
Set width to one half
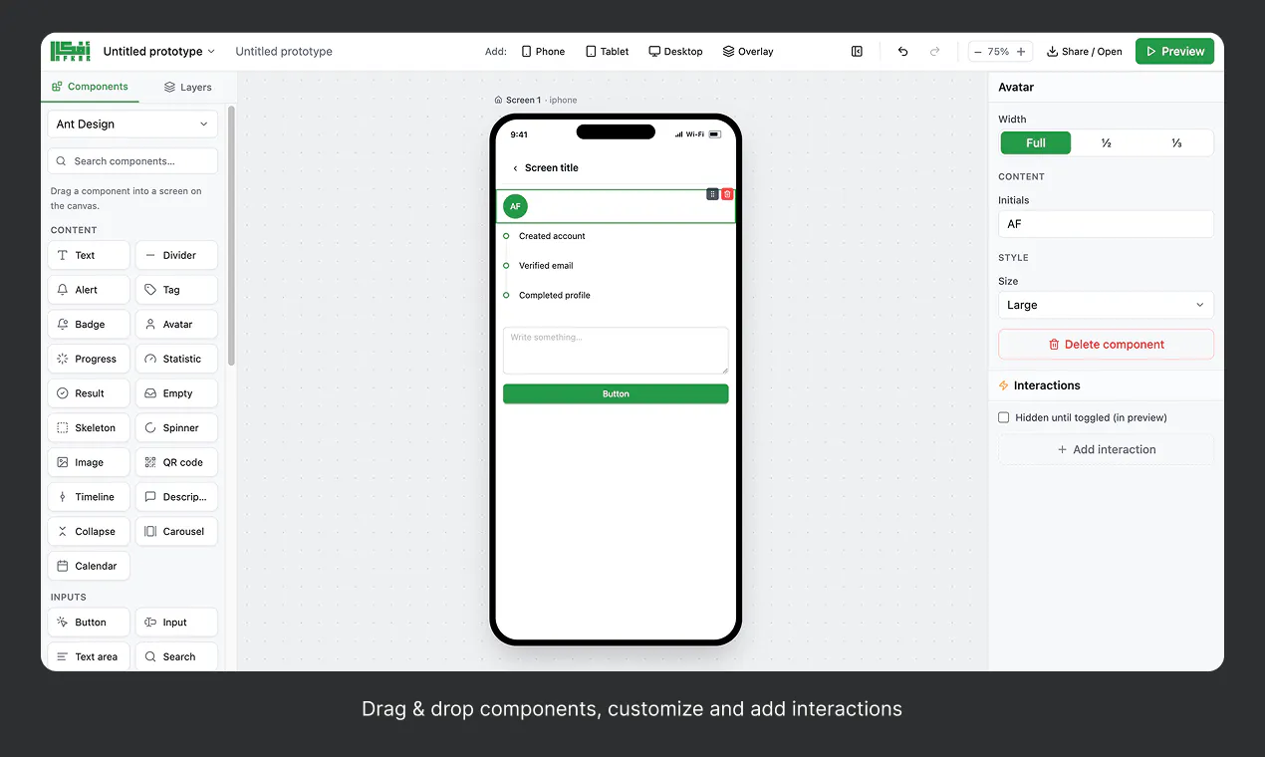click(1106, 143)
